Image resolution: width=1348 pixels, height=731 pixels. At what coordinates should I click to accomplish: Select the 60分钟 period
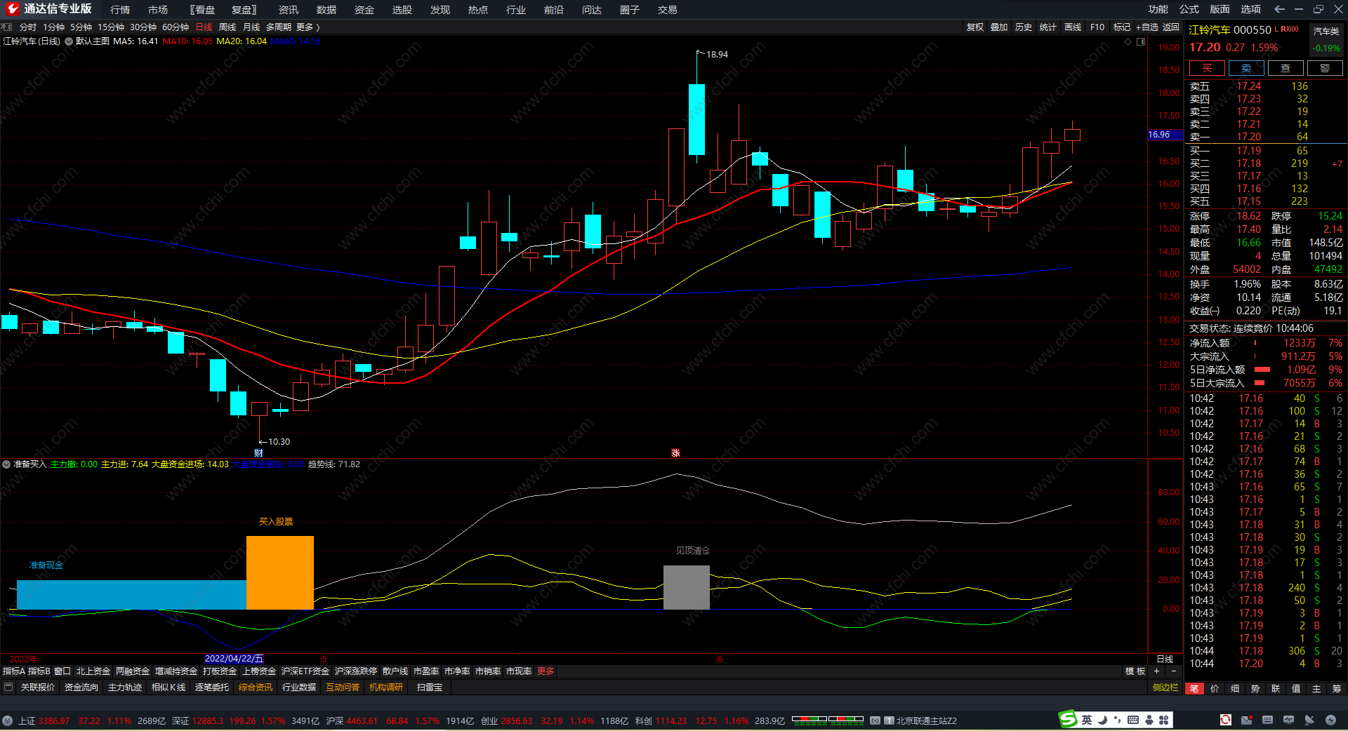point(176,27)
